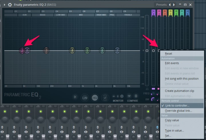Click the TREBLE range label
The width and height of the screenshot is (206, 140).
click(x=128, y=15)
